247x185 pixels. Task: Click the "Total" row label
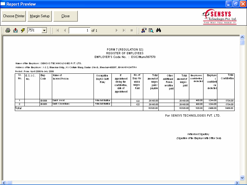click(18, 108)
